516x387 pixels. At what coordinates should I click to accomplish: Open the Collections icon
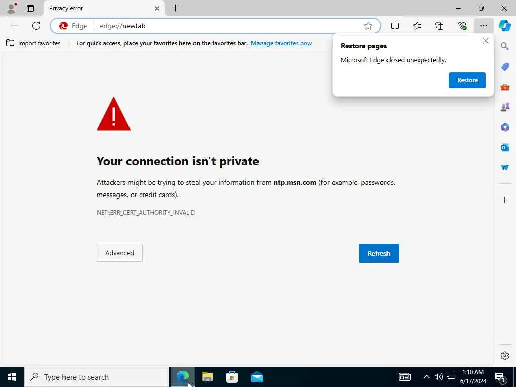tap(439, 26)
